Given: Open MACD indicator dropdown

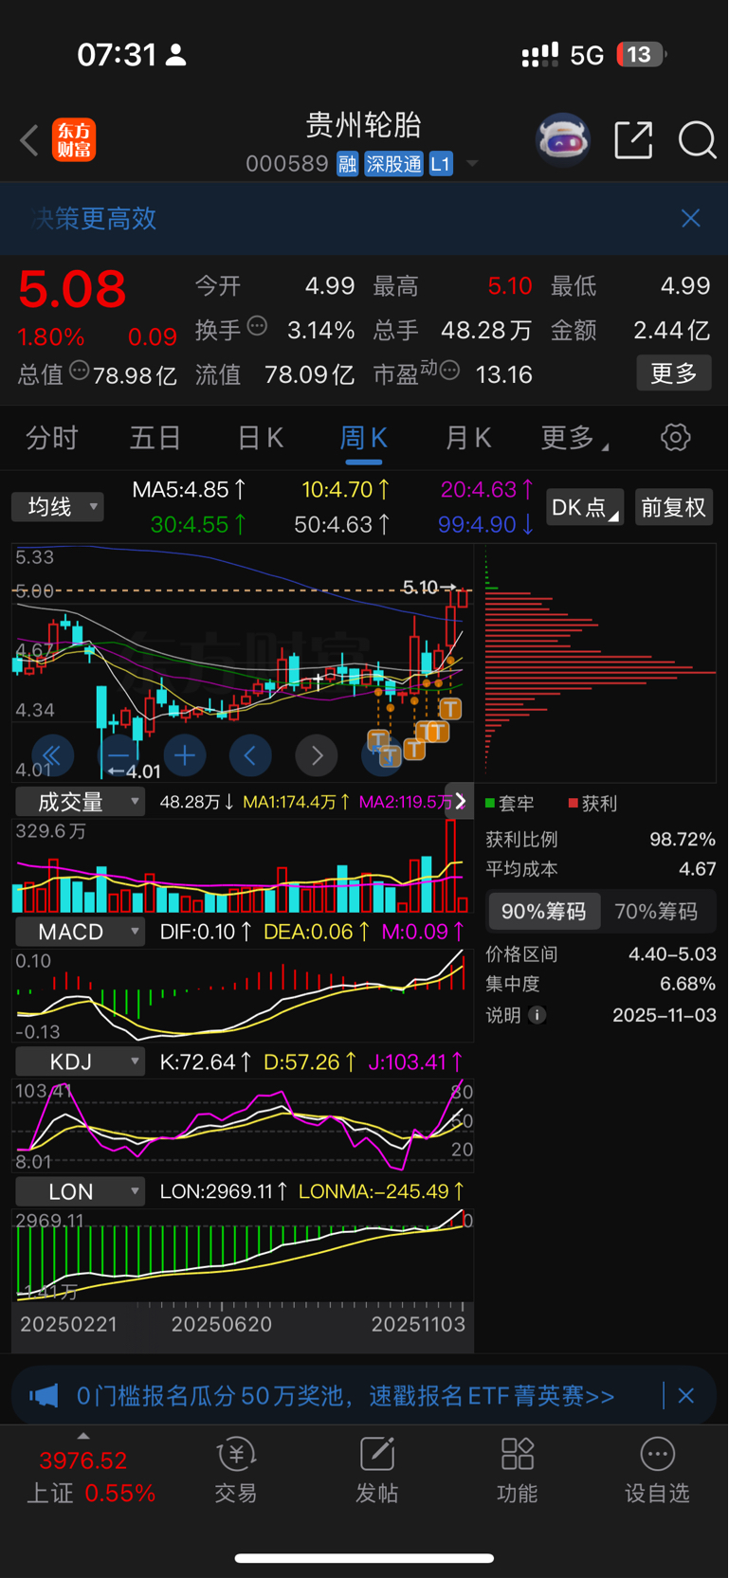Looking at the screenshot, I should tap(80, 932).
